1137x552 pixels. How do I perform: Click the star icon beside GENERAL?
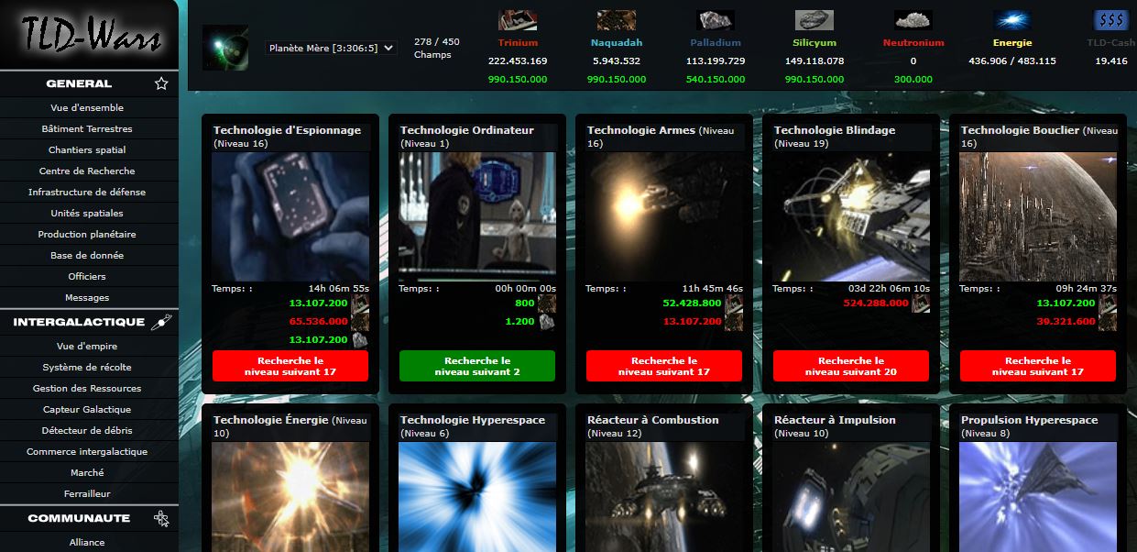(161, 83)
